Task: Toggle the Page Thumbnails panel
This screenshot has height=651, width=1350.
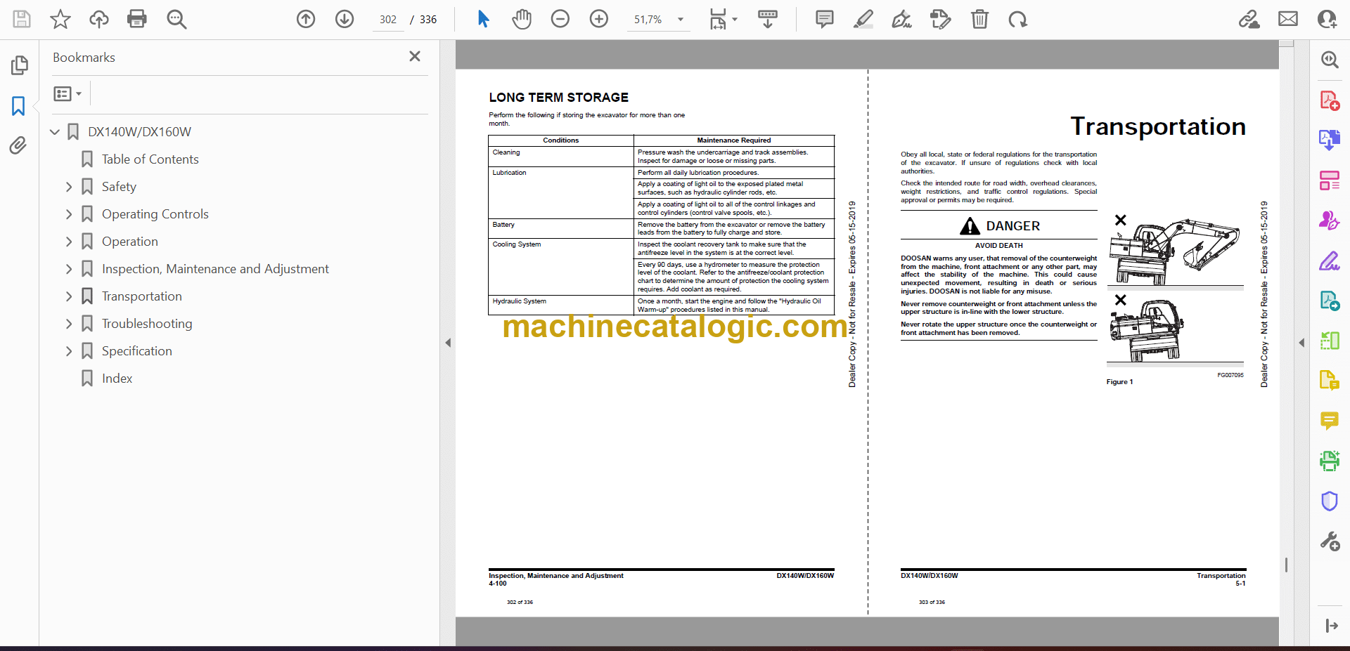Action: coord(19,65)
